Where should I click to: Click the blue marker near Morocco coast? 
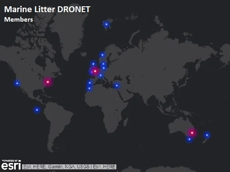tap(89, 88)
